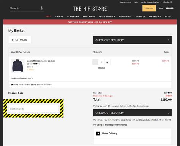This screenshot has height=146, width=180.
Task: Click The Hip Store logo
Action: [x=90, y=9]
